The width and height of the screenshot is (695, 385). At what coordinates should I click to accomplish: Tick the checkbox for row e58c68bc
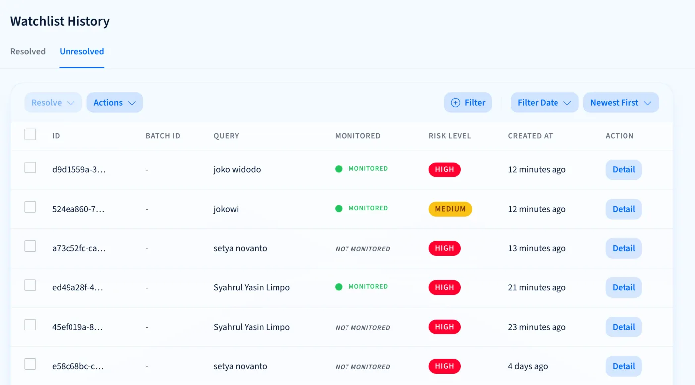coord(30,364)
